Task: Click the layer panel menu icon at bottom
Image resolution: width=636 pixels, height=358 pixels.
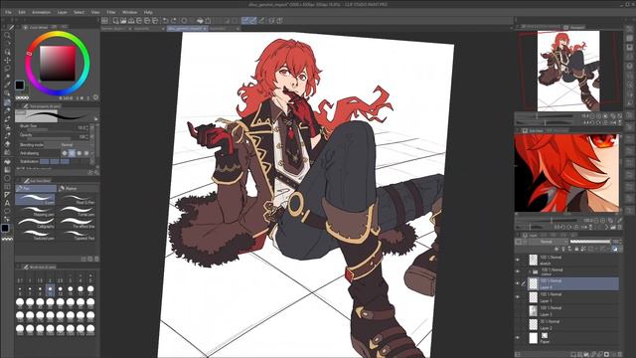Action: (x=518, y=354)
